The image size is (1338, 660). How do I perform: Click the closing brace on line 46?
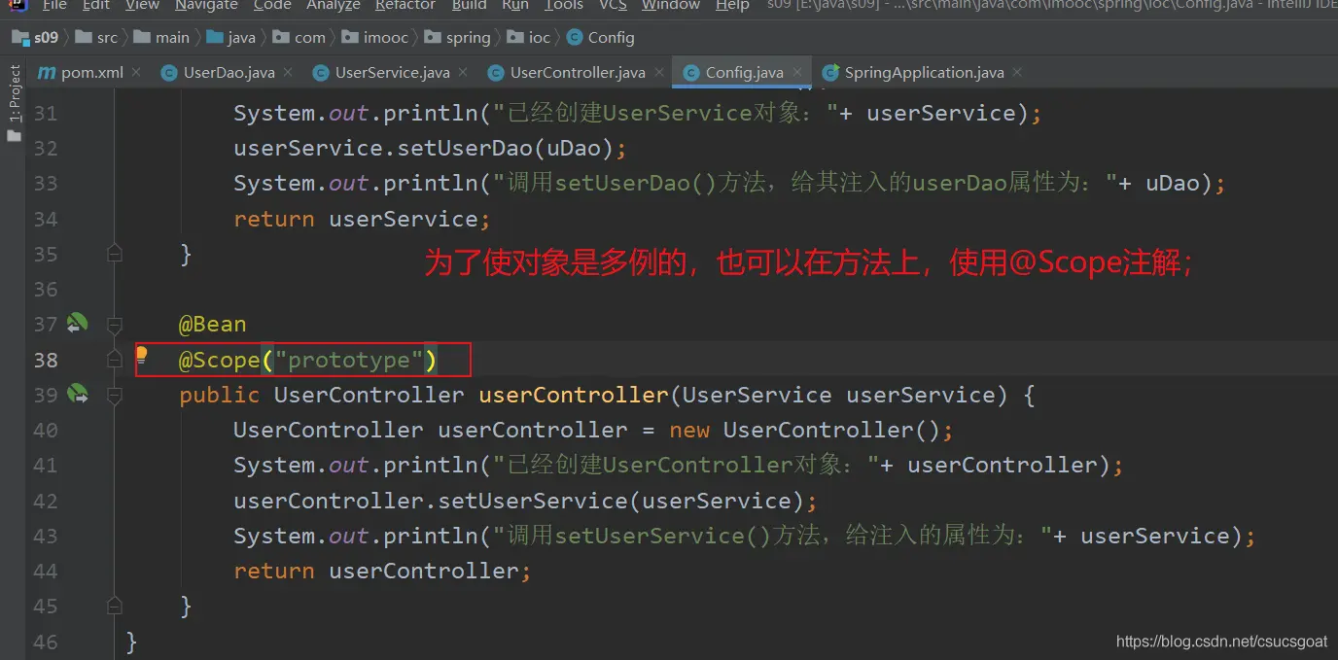point(131,642)
